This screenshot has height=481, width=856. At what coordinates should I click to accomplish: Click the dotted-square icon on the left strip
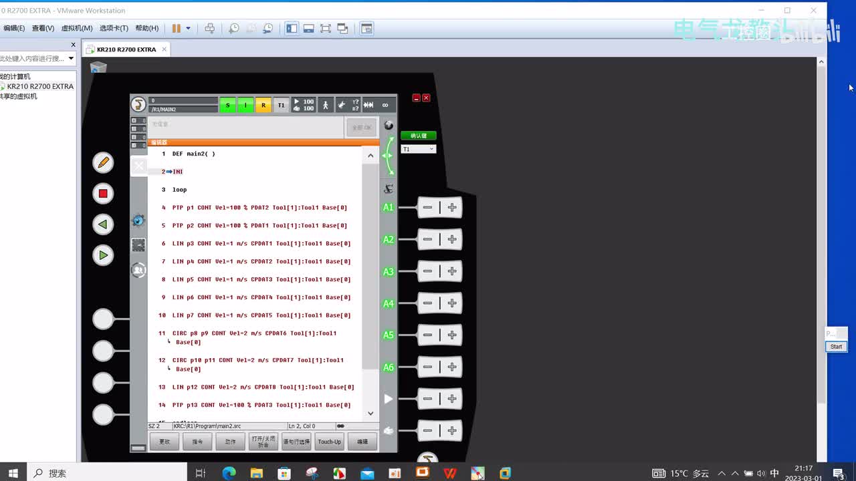[x=138, y=245]
